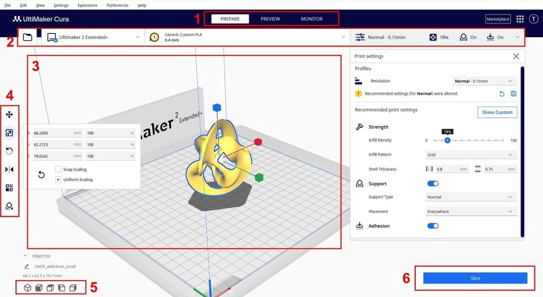Open the support Placement dropdown
This screenshot has width=543, height=297.
471,212
